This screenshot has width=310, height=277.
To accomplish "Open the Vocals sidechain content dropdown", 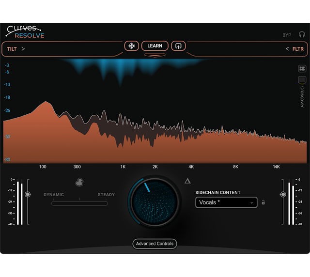I will pos(226,202).
